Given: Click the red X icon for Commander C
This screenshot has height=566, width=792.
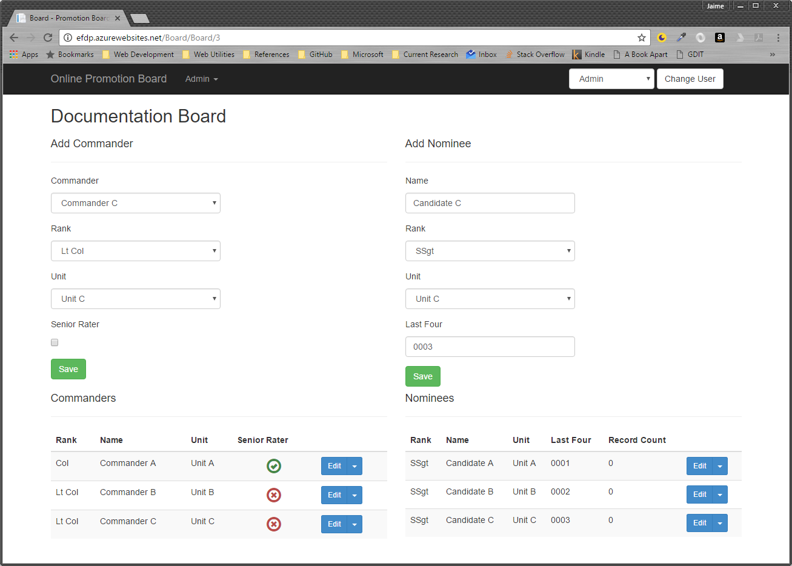Looking at the screenshot, I should point(274,524).
